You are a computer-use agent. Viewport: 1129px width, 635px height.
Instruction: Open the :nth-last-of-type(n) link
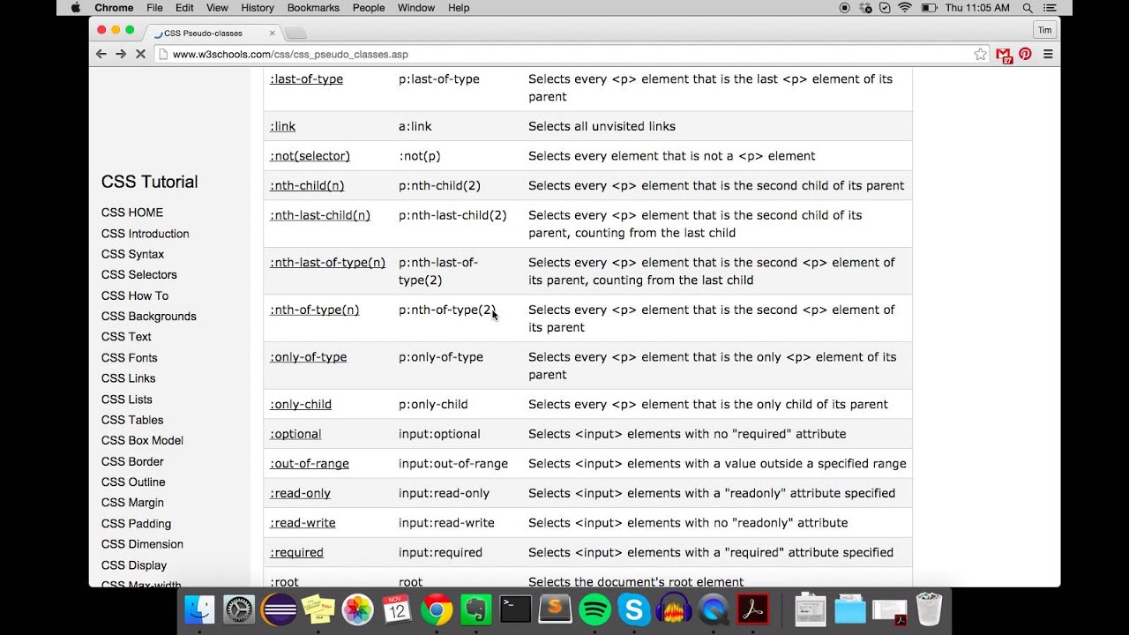tap(327, 263)
